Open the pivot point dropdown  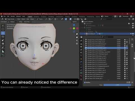click(46, 19)
